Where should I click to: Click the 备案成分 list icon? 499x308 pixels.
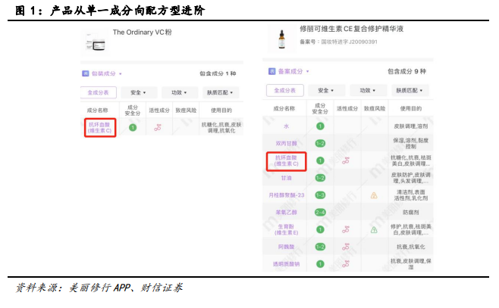pyautogui.click(x=271, y=71)
